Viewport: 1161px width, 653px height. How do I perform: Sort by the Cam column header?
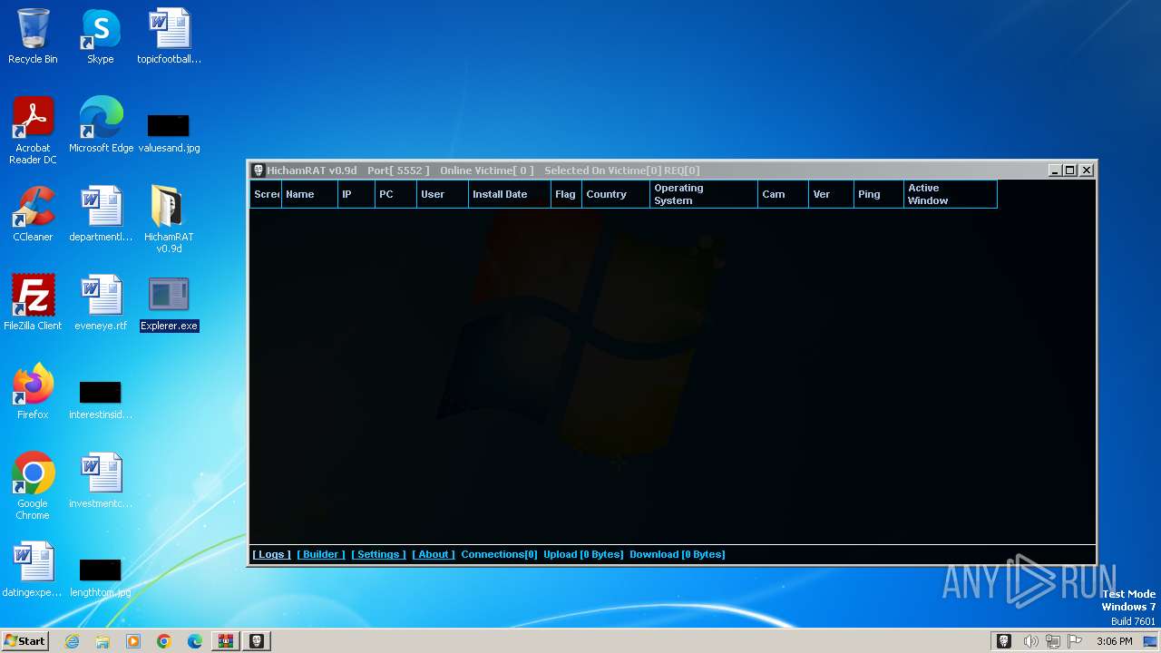coord(784,194)
